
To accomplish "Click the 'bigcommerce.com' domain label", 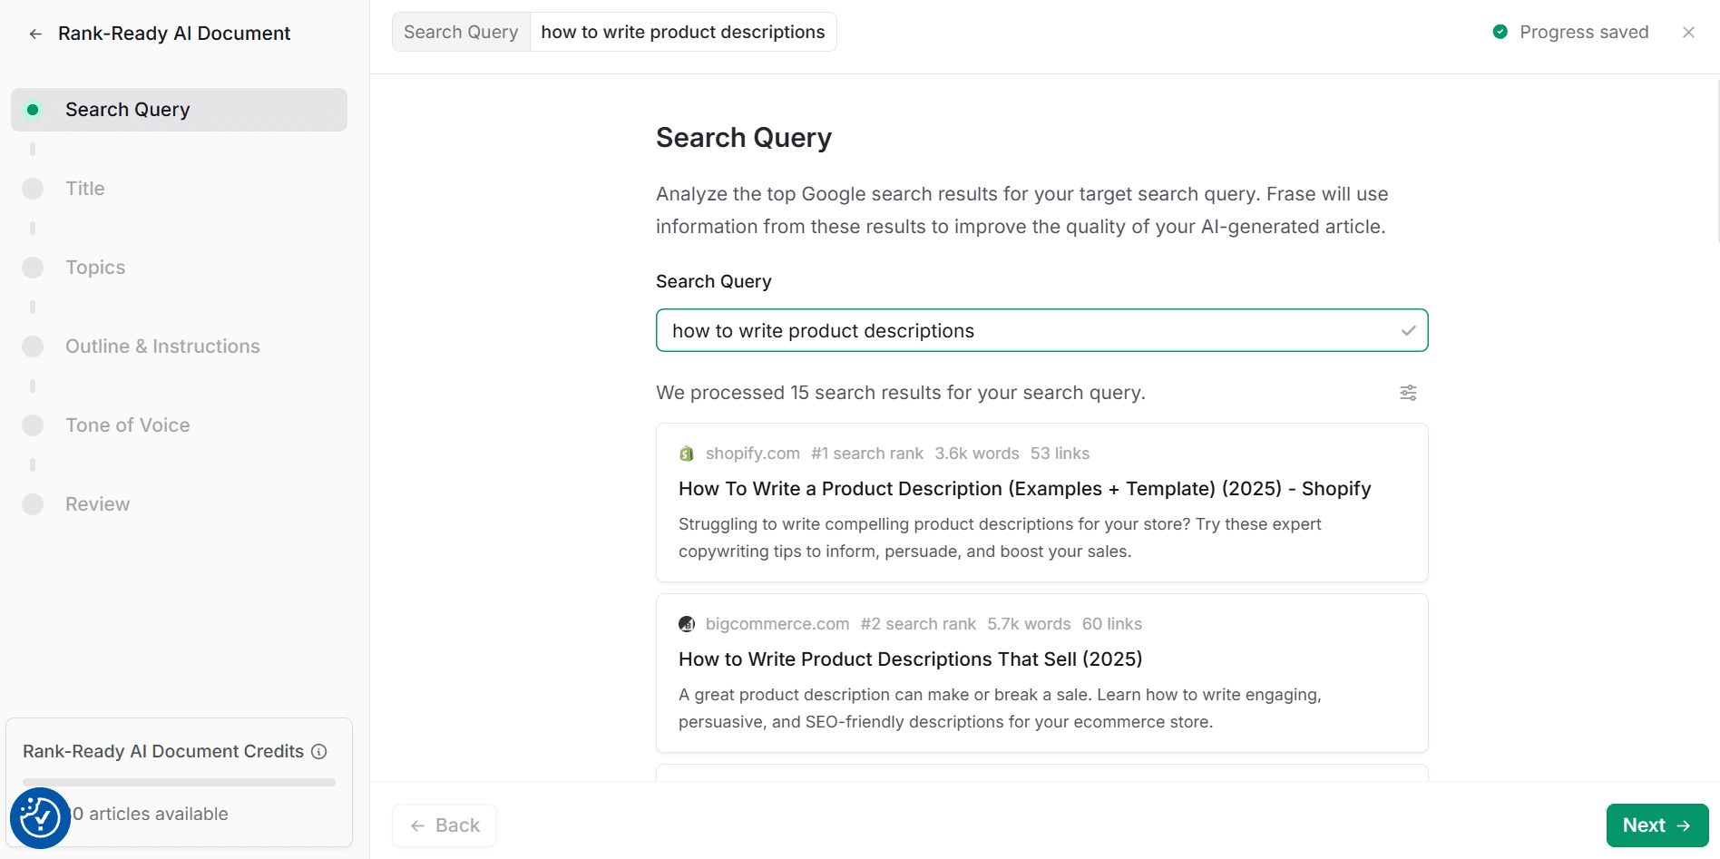I will click(x=777, y=624).
